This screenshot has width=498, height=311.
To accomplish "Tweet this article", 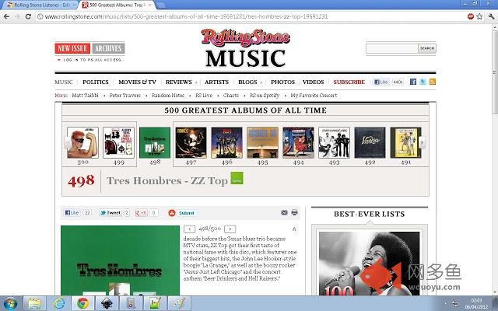I will [110, 212].
